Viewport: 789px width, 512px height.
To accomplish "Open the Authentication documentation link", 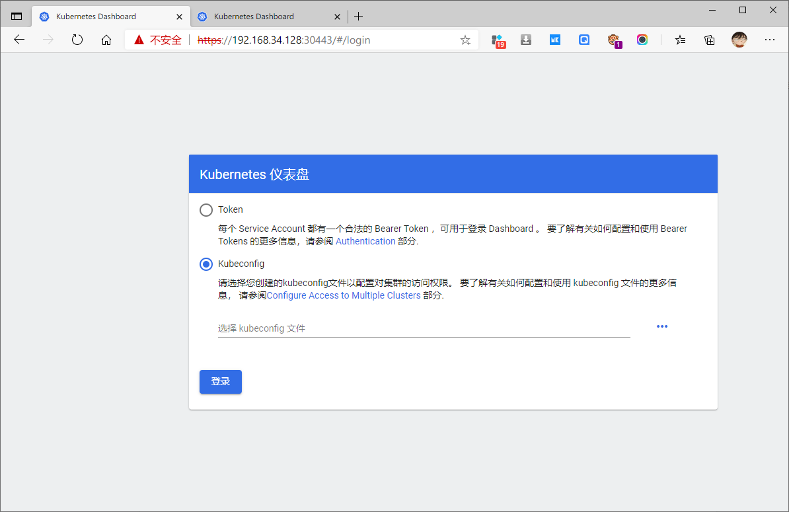I will pos(365,241).
